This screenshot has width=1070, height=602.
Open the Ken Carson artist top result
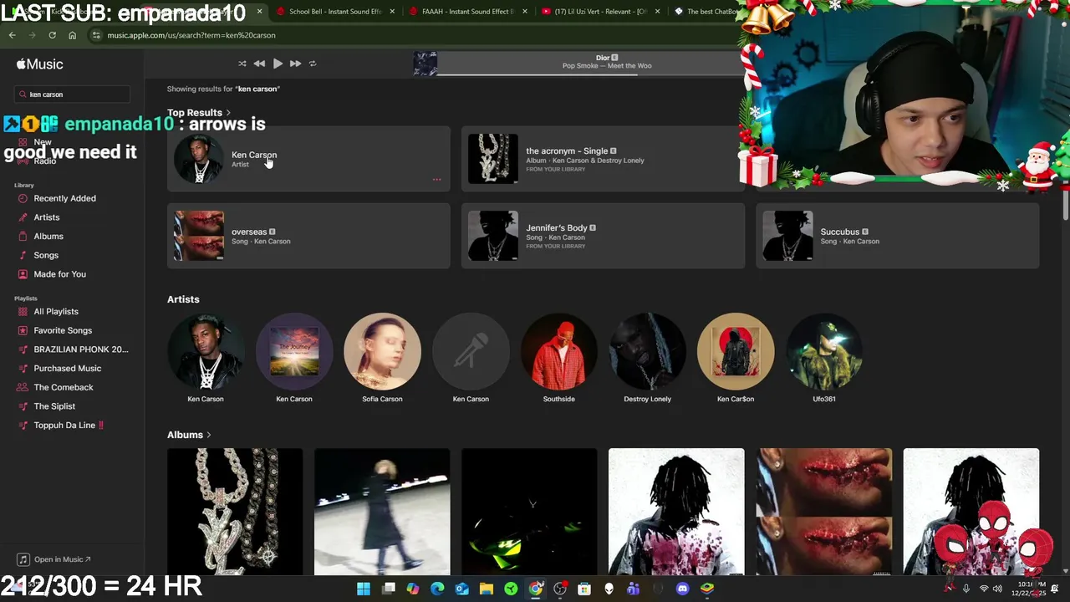[308, 159]
